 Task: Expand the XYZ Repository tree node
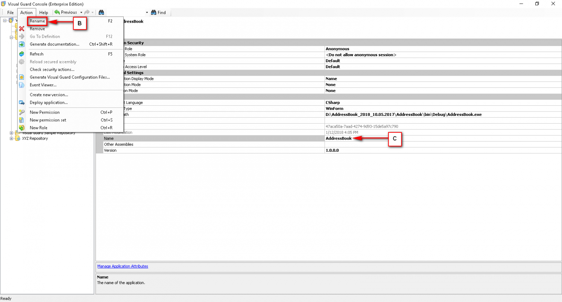11,139
